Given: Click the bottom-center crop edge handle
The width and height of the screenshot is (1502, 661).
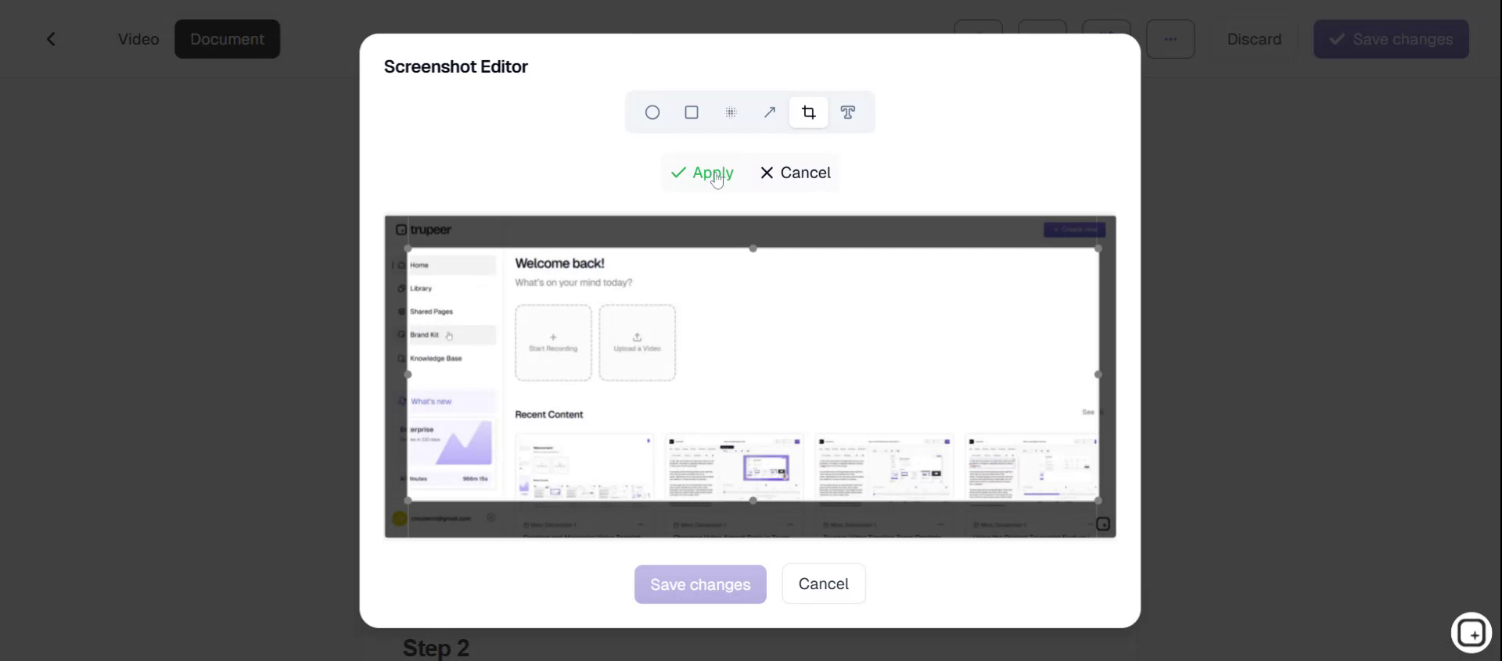Looking at the screenshot, I should tap(753, 500).
